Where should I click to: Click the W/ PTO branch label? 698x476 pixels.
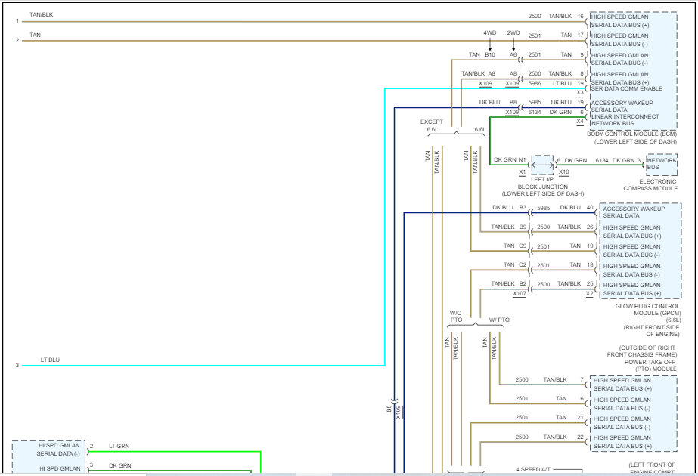[499, 320]
